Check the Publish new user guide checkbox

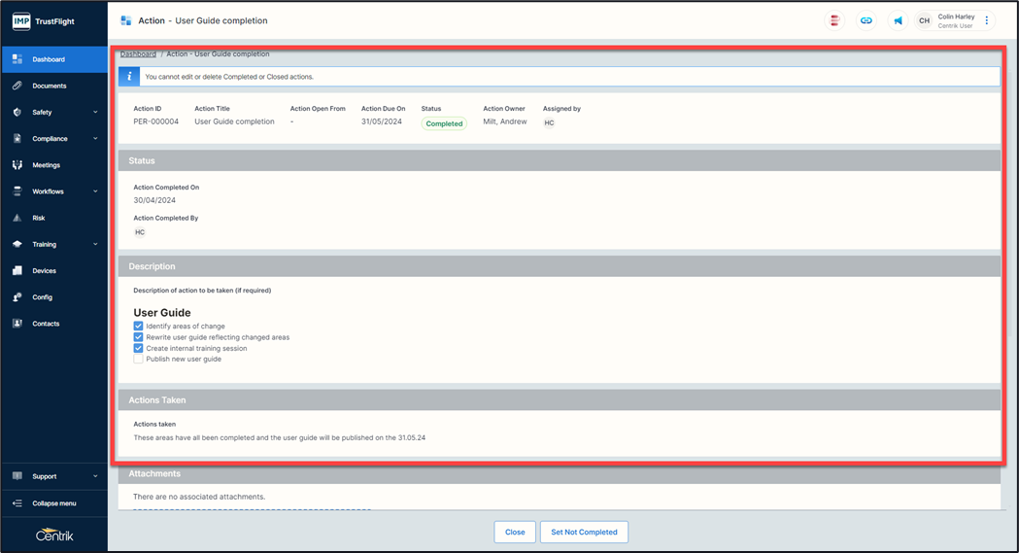138,359
